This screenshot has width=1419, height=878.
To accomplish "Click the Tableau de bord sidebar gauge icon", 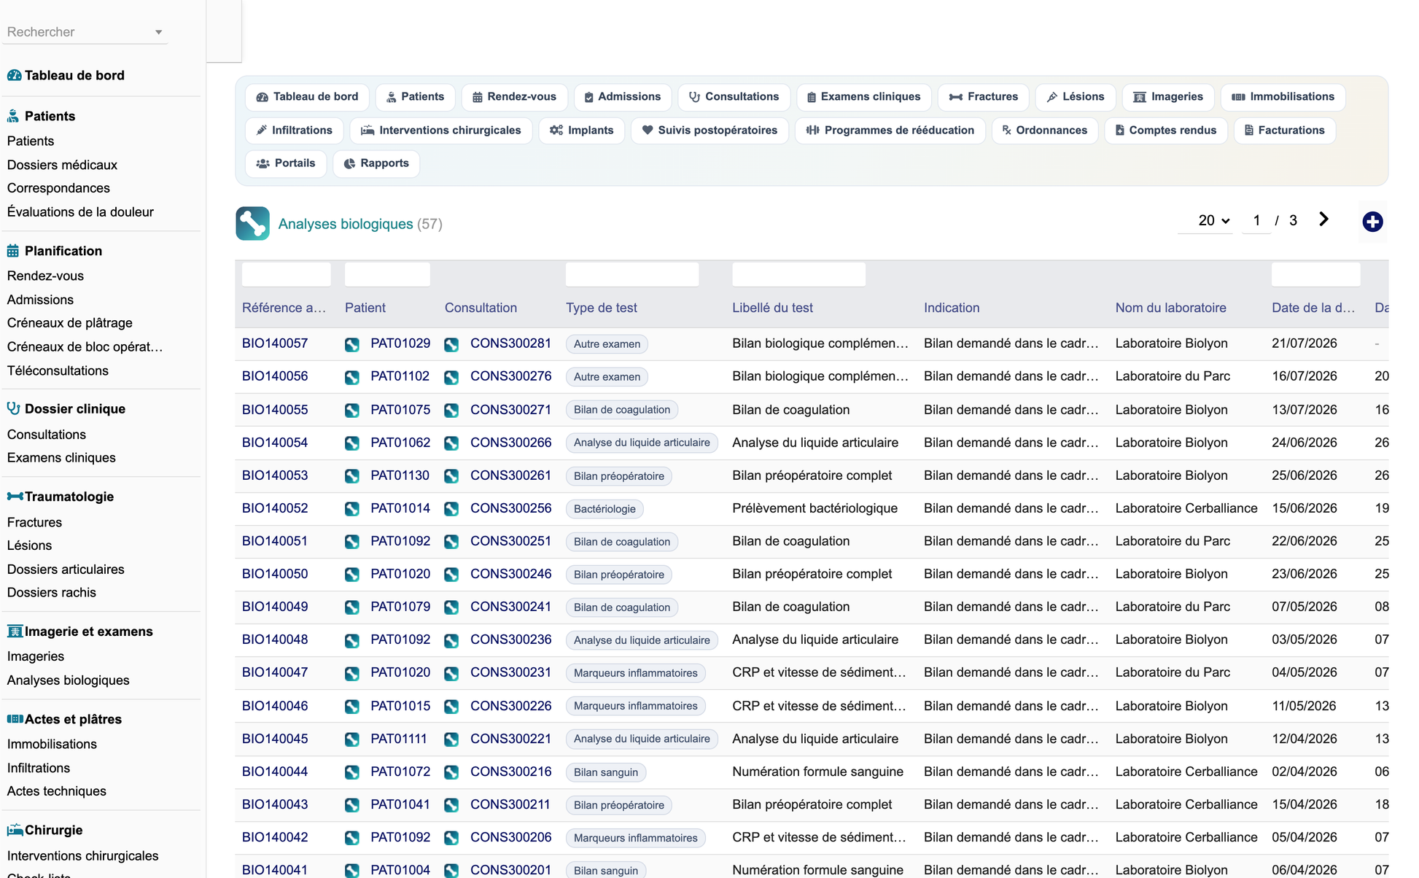I will tap(14, 75).
